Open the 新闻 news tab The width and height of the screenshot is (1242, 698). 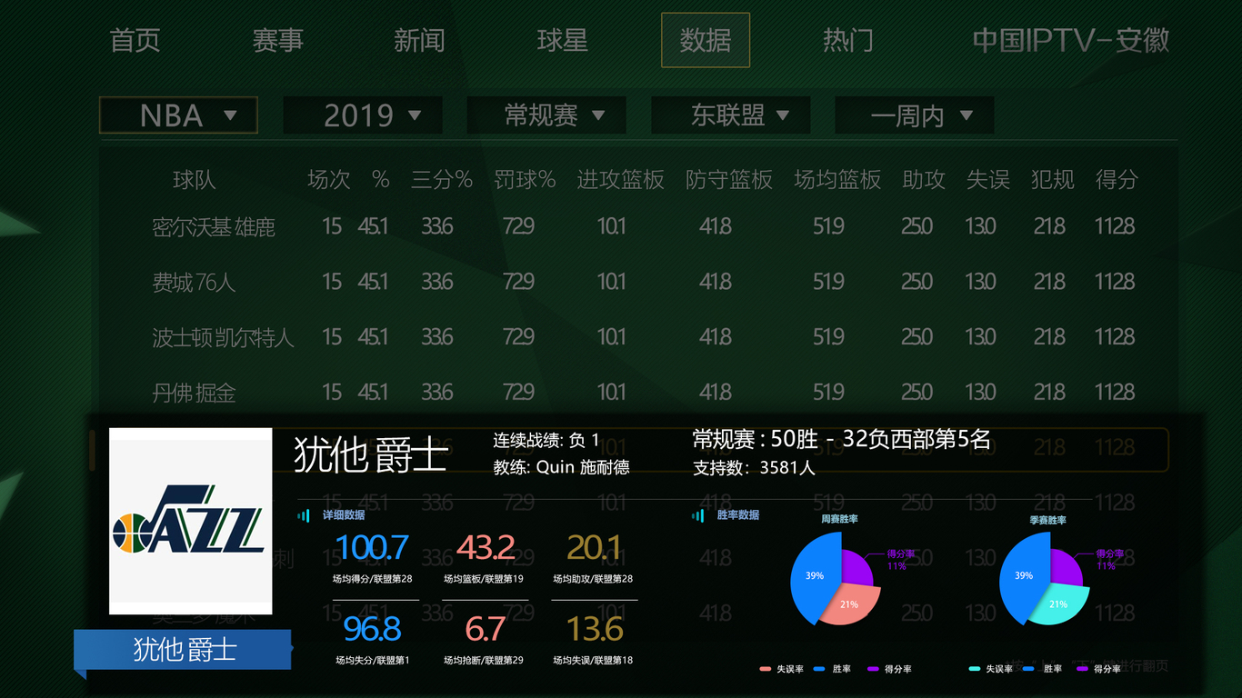pos(419,41)
